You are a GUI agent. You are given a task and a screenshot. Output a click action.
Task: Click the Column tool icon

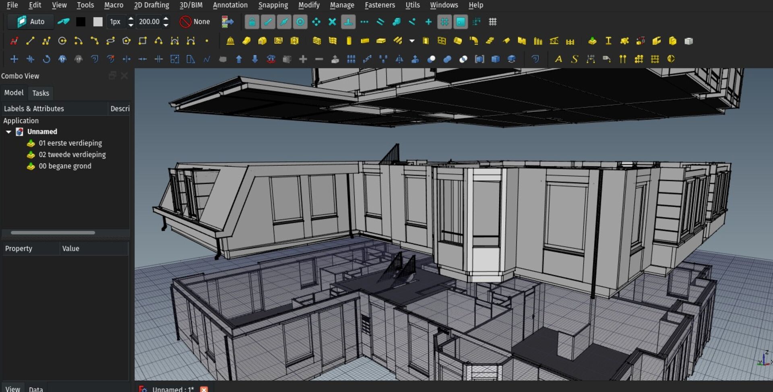pos(349,41)
